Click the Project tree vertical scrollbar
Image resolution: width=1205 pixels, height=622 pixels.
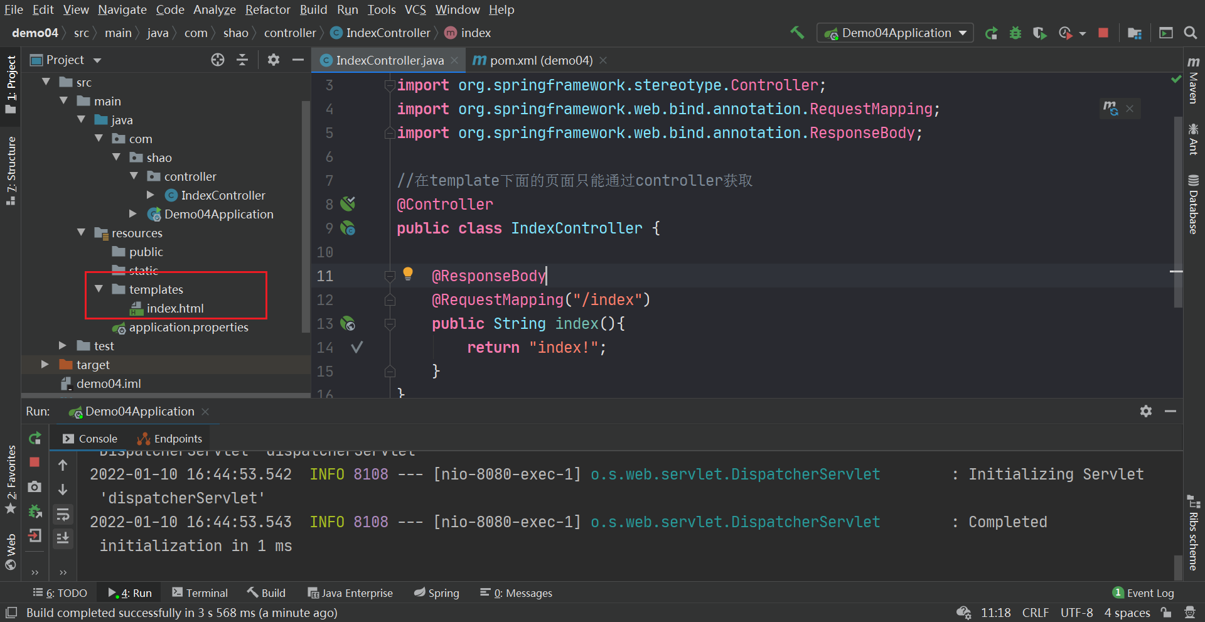pyautogui.click(x=306, y=217)
